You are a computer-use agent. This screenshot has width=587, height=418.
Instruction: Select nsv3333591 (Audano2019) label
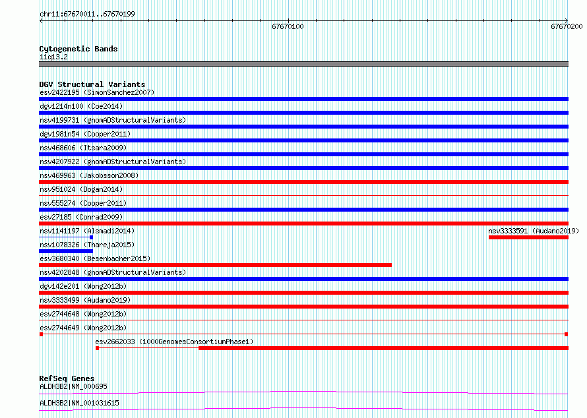(x=534, y=231)
